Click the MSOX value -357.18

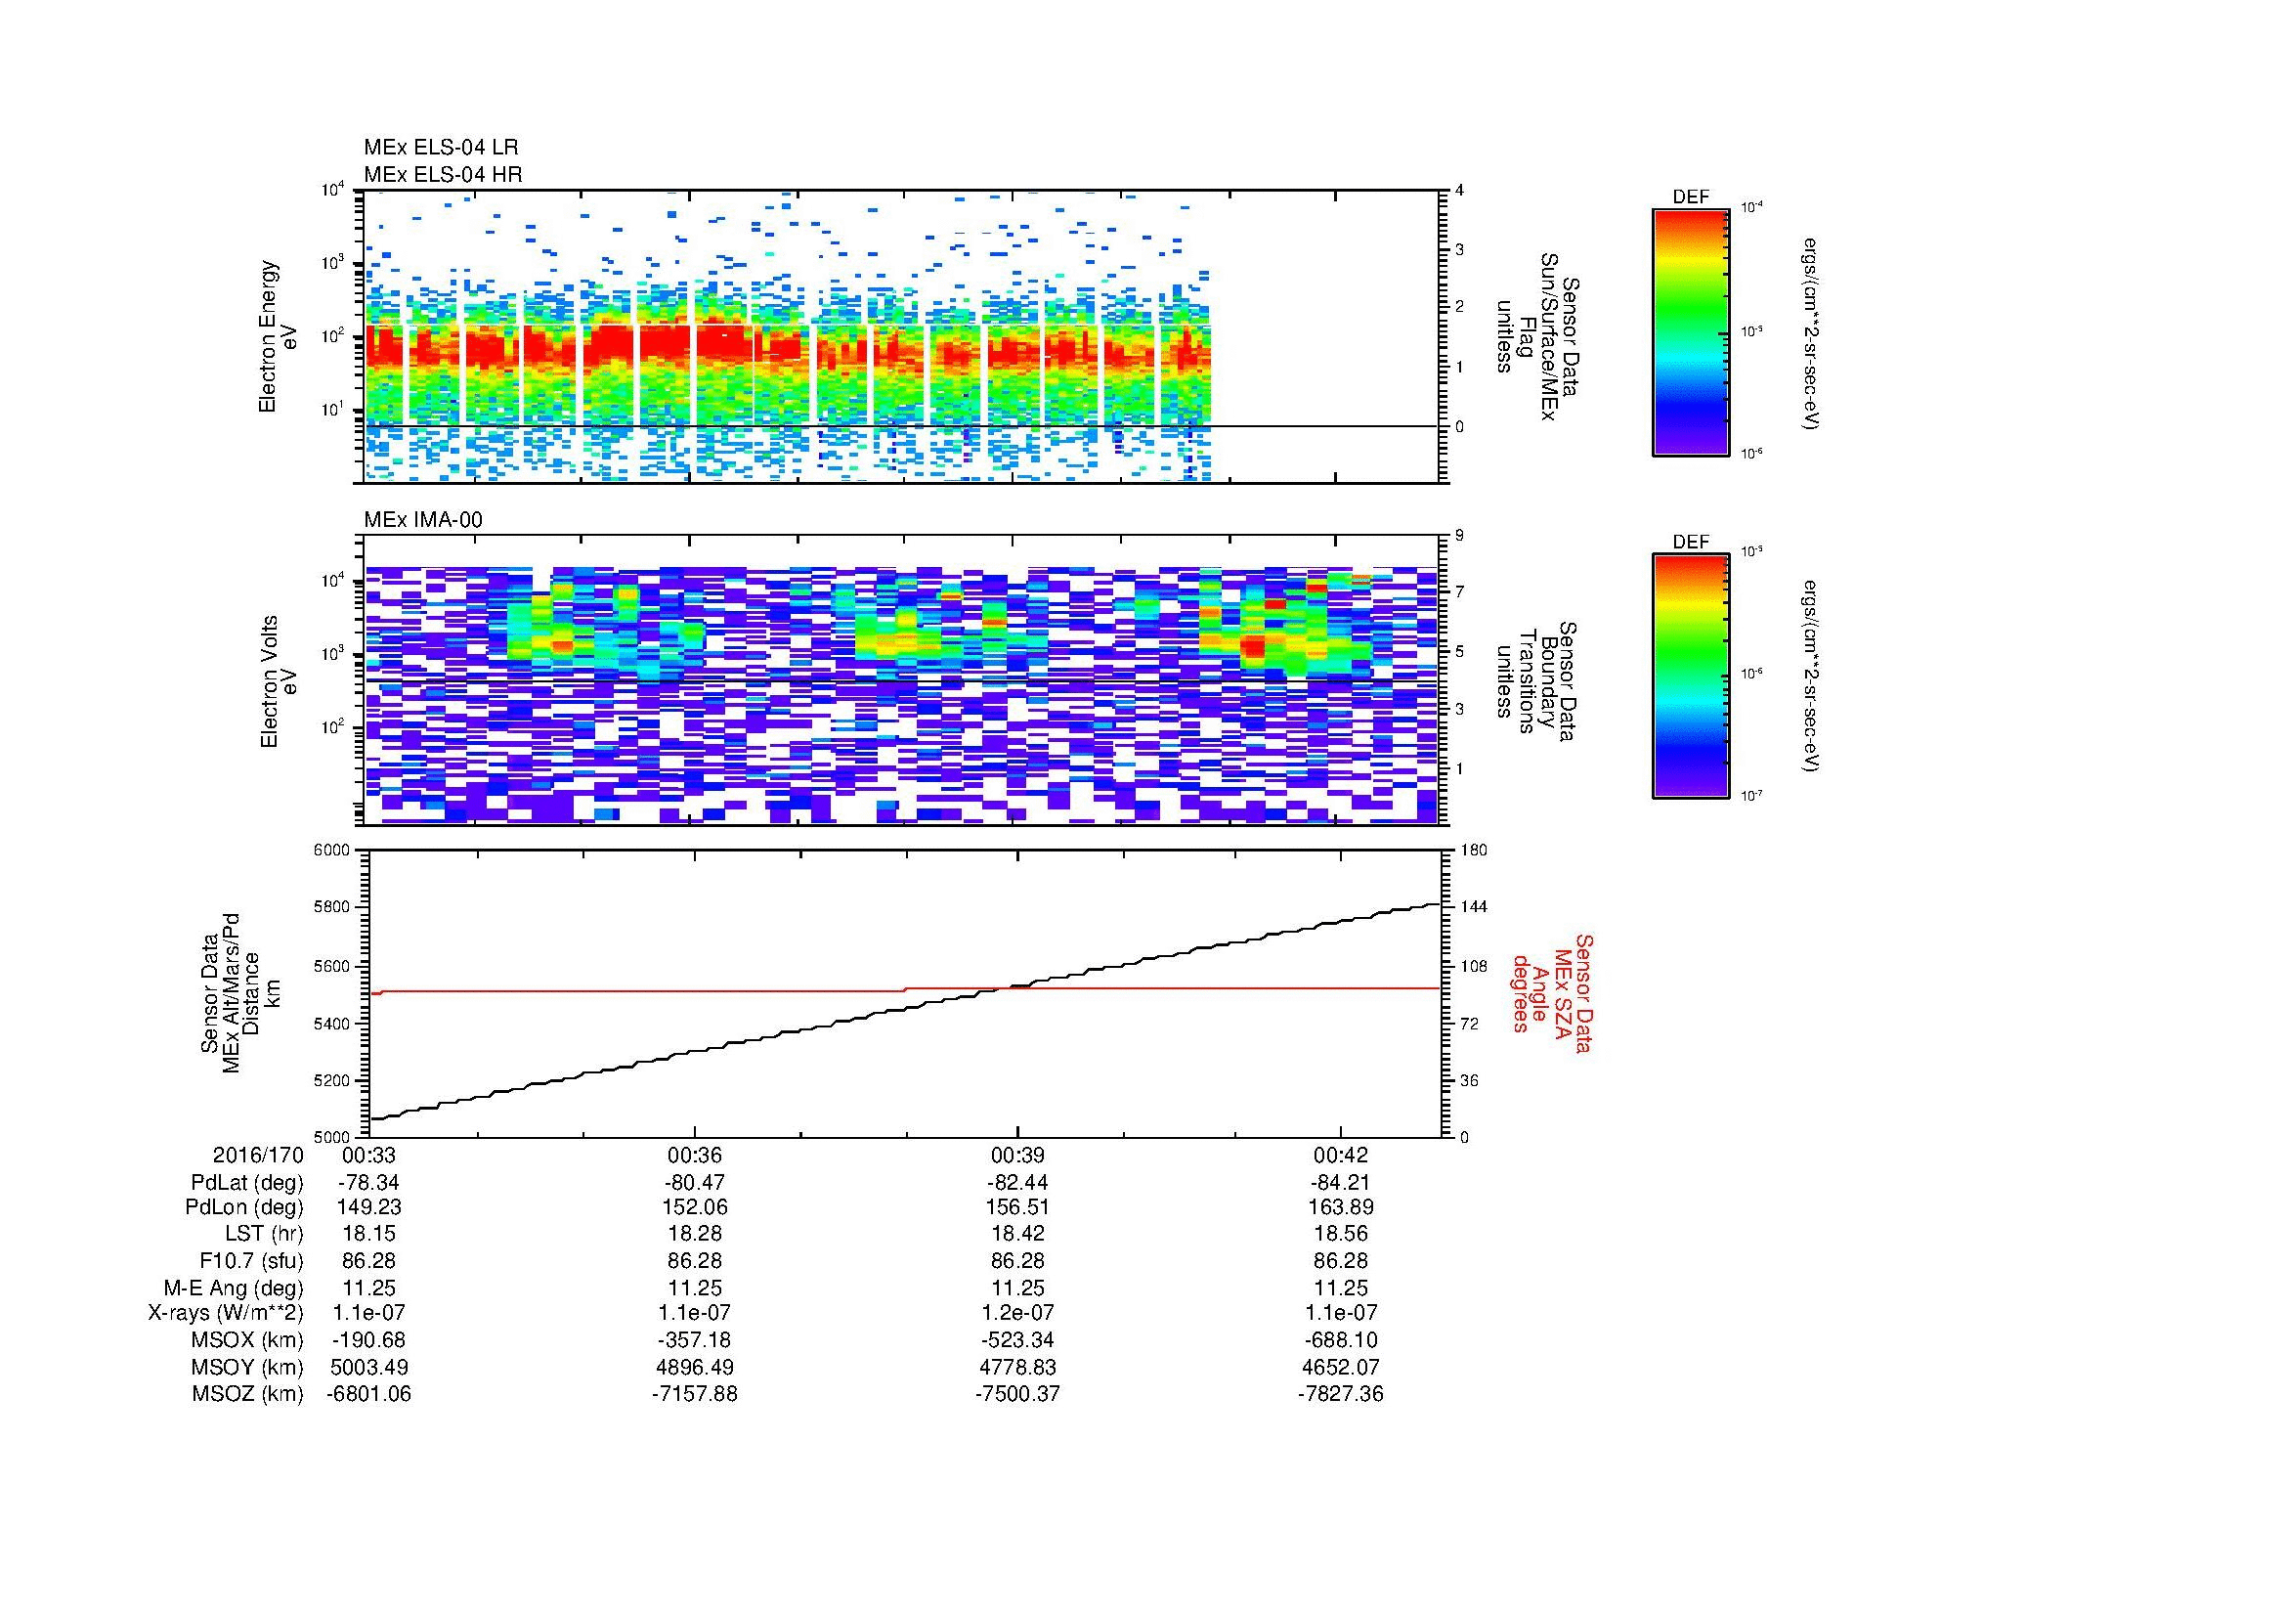[695, 1340]
